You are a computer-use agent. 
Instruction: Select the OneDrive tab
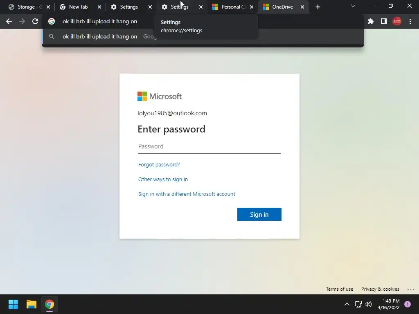282,7
